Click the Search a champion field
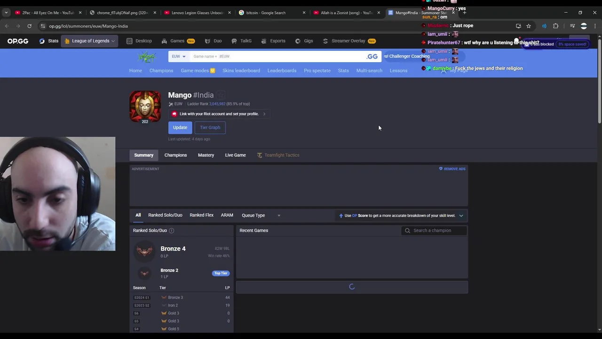Image resolution: width=602 pixels, height=339 pixels. tap(435, 231)
